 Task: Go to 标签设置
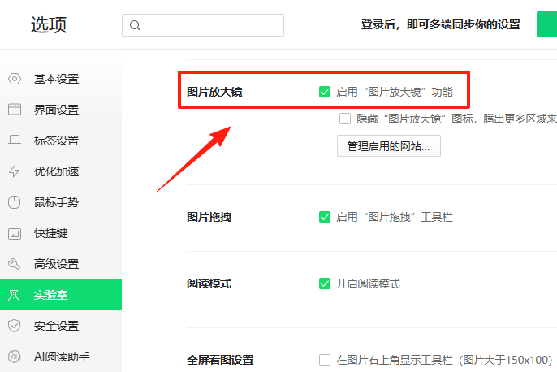pyautogui.click(x=61, y=141)
